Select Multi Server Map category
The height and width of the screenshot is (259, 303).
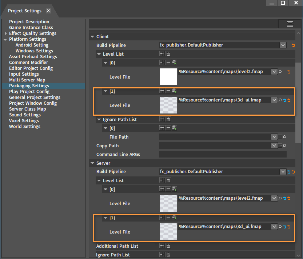click(27, 80)
